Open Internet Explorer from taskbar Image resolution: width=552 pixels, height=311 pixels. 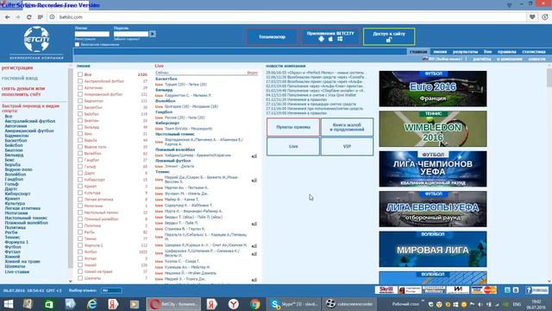92,304
